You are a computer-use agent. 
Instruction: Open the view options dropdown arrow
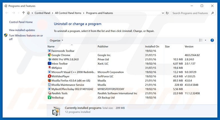[x=206, y=40]
